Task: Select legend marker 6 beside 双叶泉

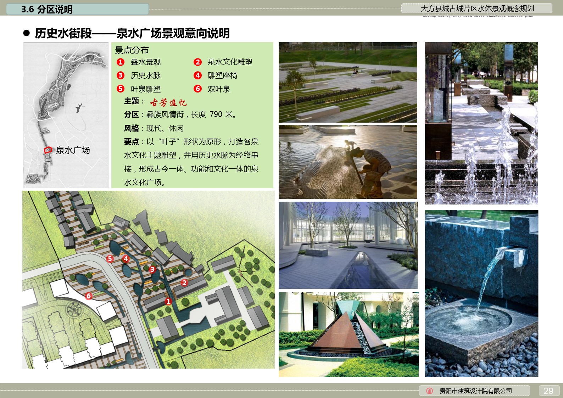Action: (197, 89)
